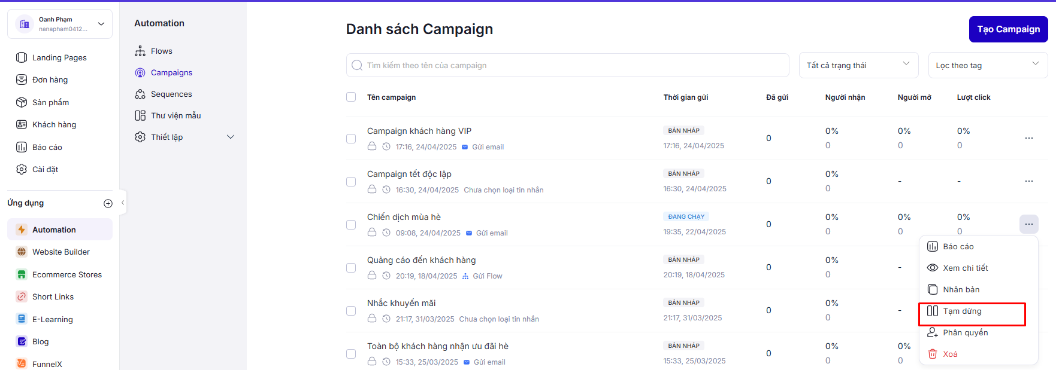
Task: Click the Short Links app icon
Action: (x=22, y=296)
